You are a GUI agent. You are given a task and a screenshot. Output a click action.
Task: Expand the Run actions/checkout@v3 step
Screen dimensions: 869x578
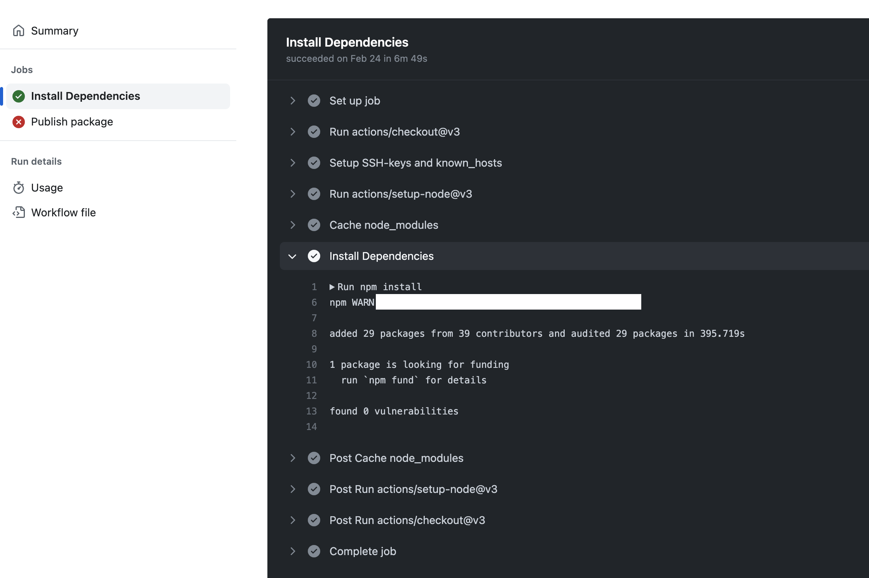[x=293, y=132]
